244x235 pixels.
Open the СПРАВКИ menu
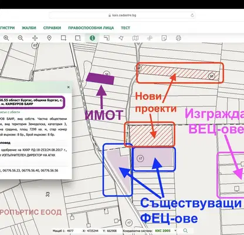coord(52,28)
